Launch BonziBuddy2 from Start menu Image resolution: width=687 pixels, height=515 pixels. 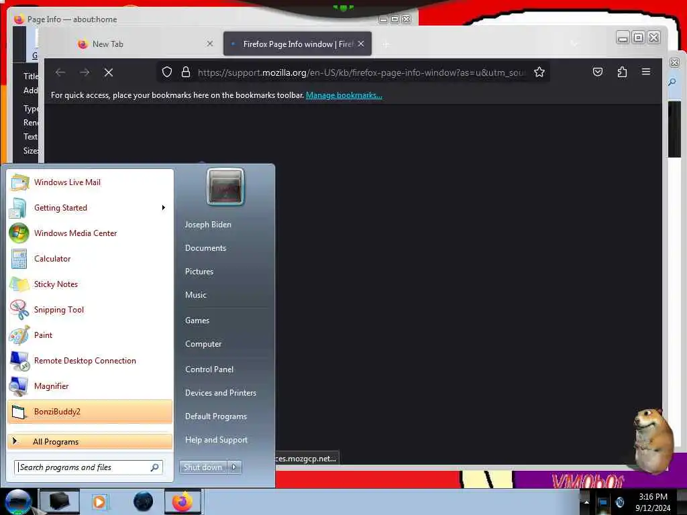point(90,412)
